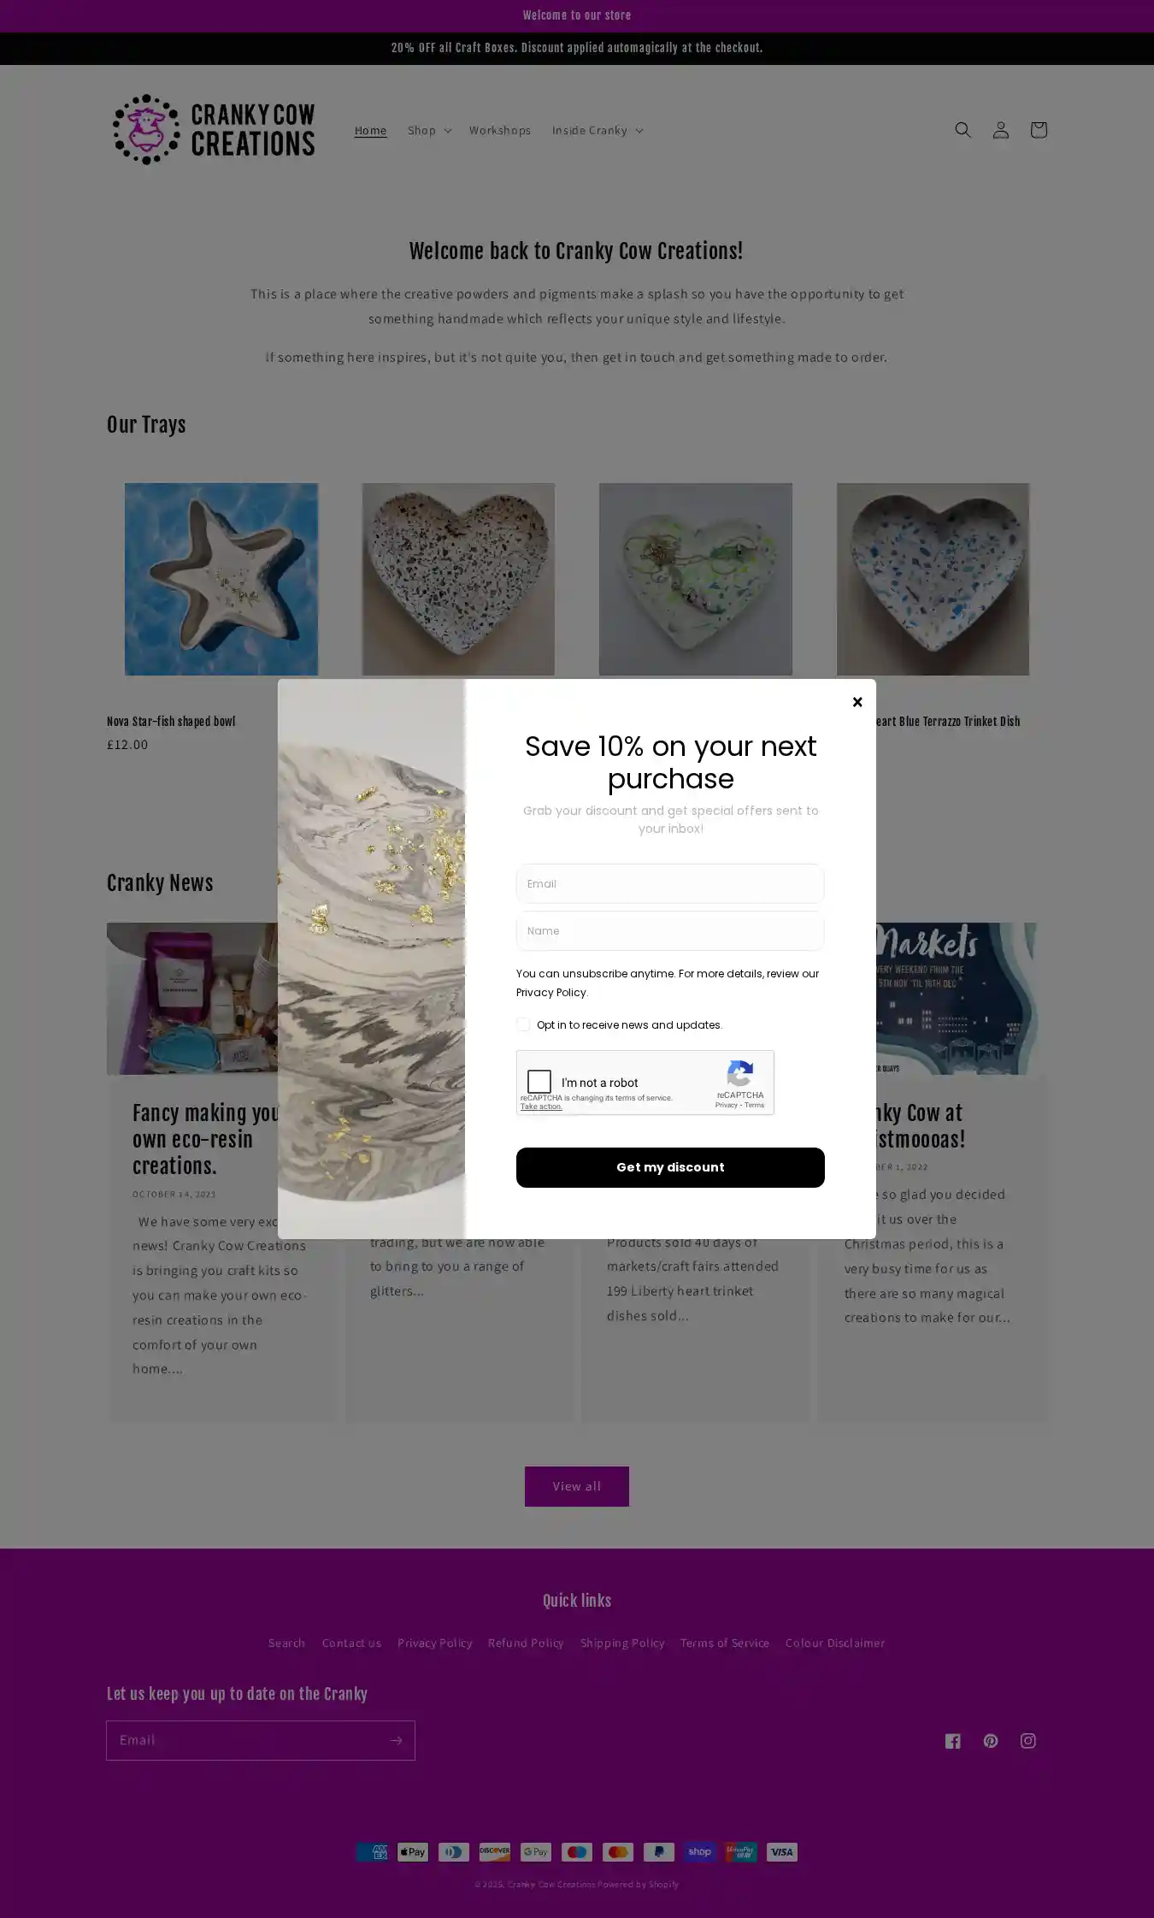Select the Home menu item
1154x1918 pixels.
coord(370,130)
